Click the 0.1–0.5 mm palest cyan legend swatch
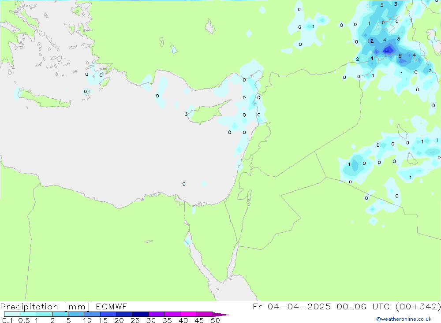The width and height of the screenshot is (441, 323). point(12,314)
